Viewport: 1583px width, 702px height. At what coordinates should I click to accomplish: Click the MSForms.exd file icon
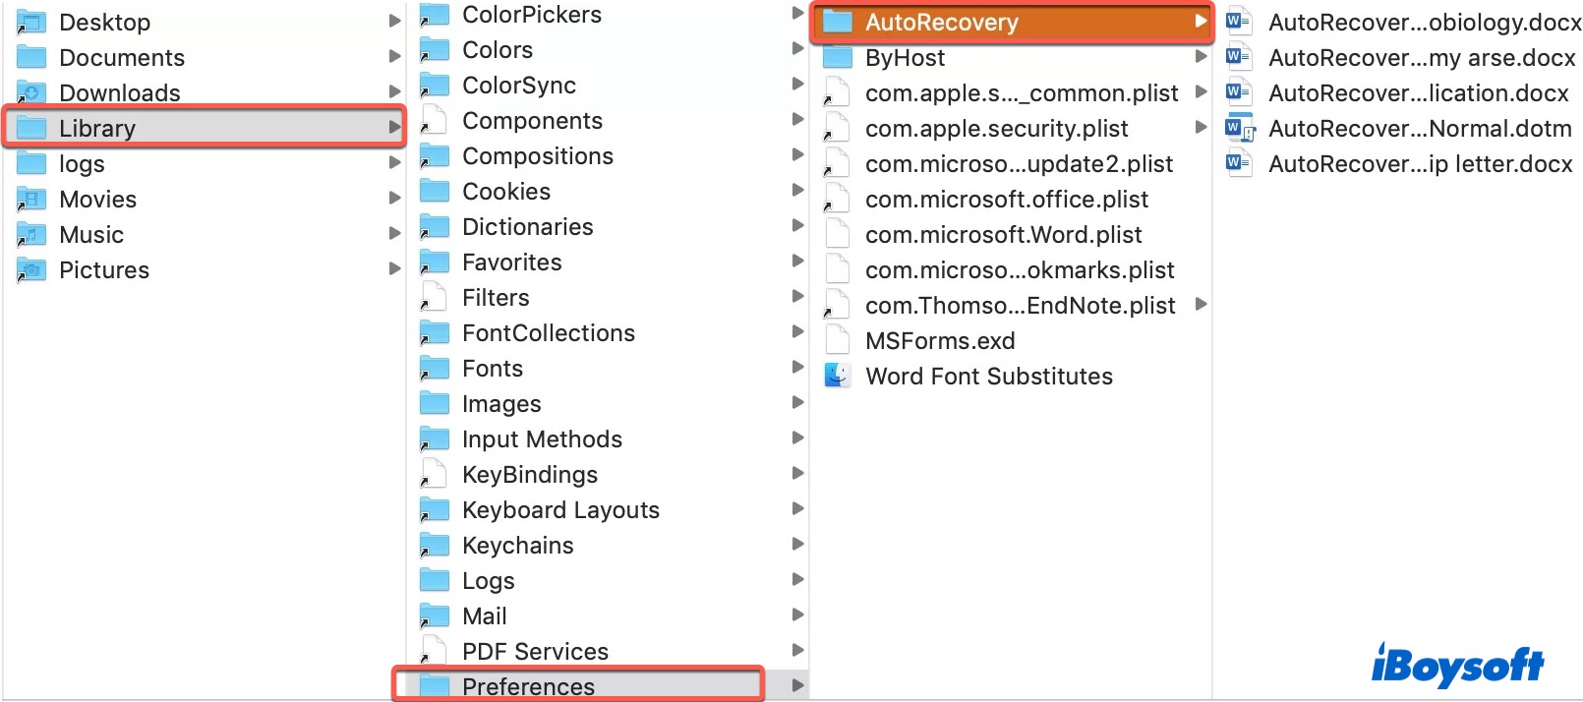point(837,340)
